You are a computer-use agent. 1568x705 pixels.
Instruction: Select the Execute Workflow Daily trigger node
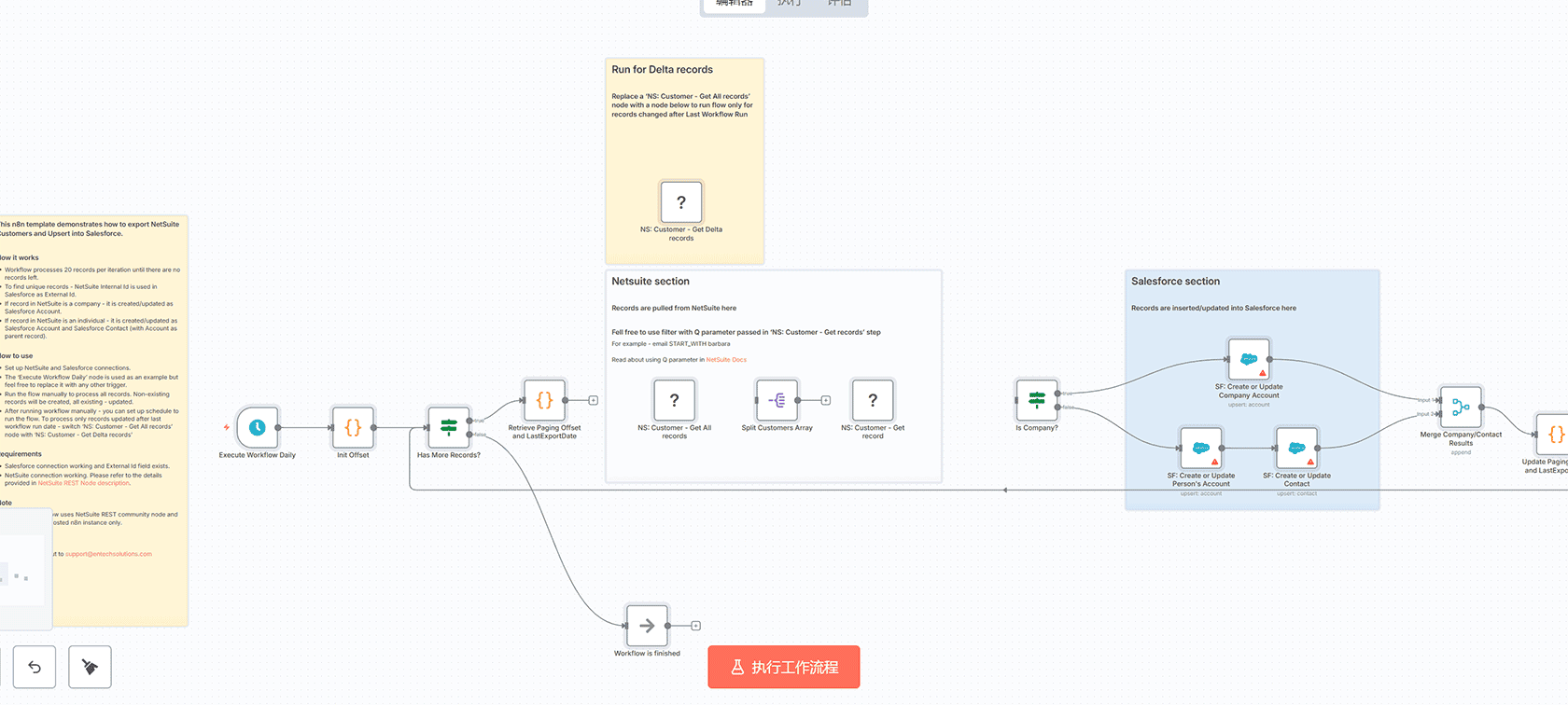point(258,428)
